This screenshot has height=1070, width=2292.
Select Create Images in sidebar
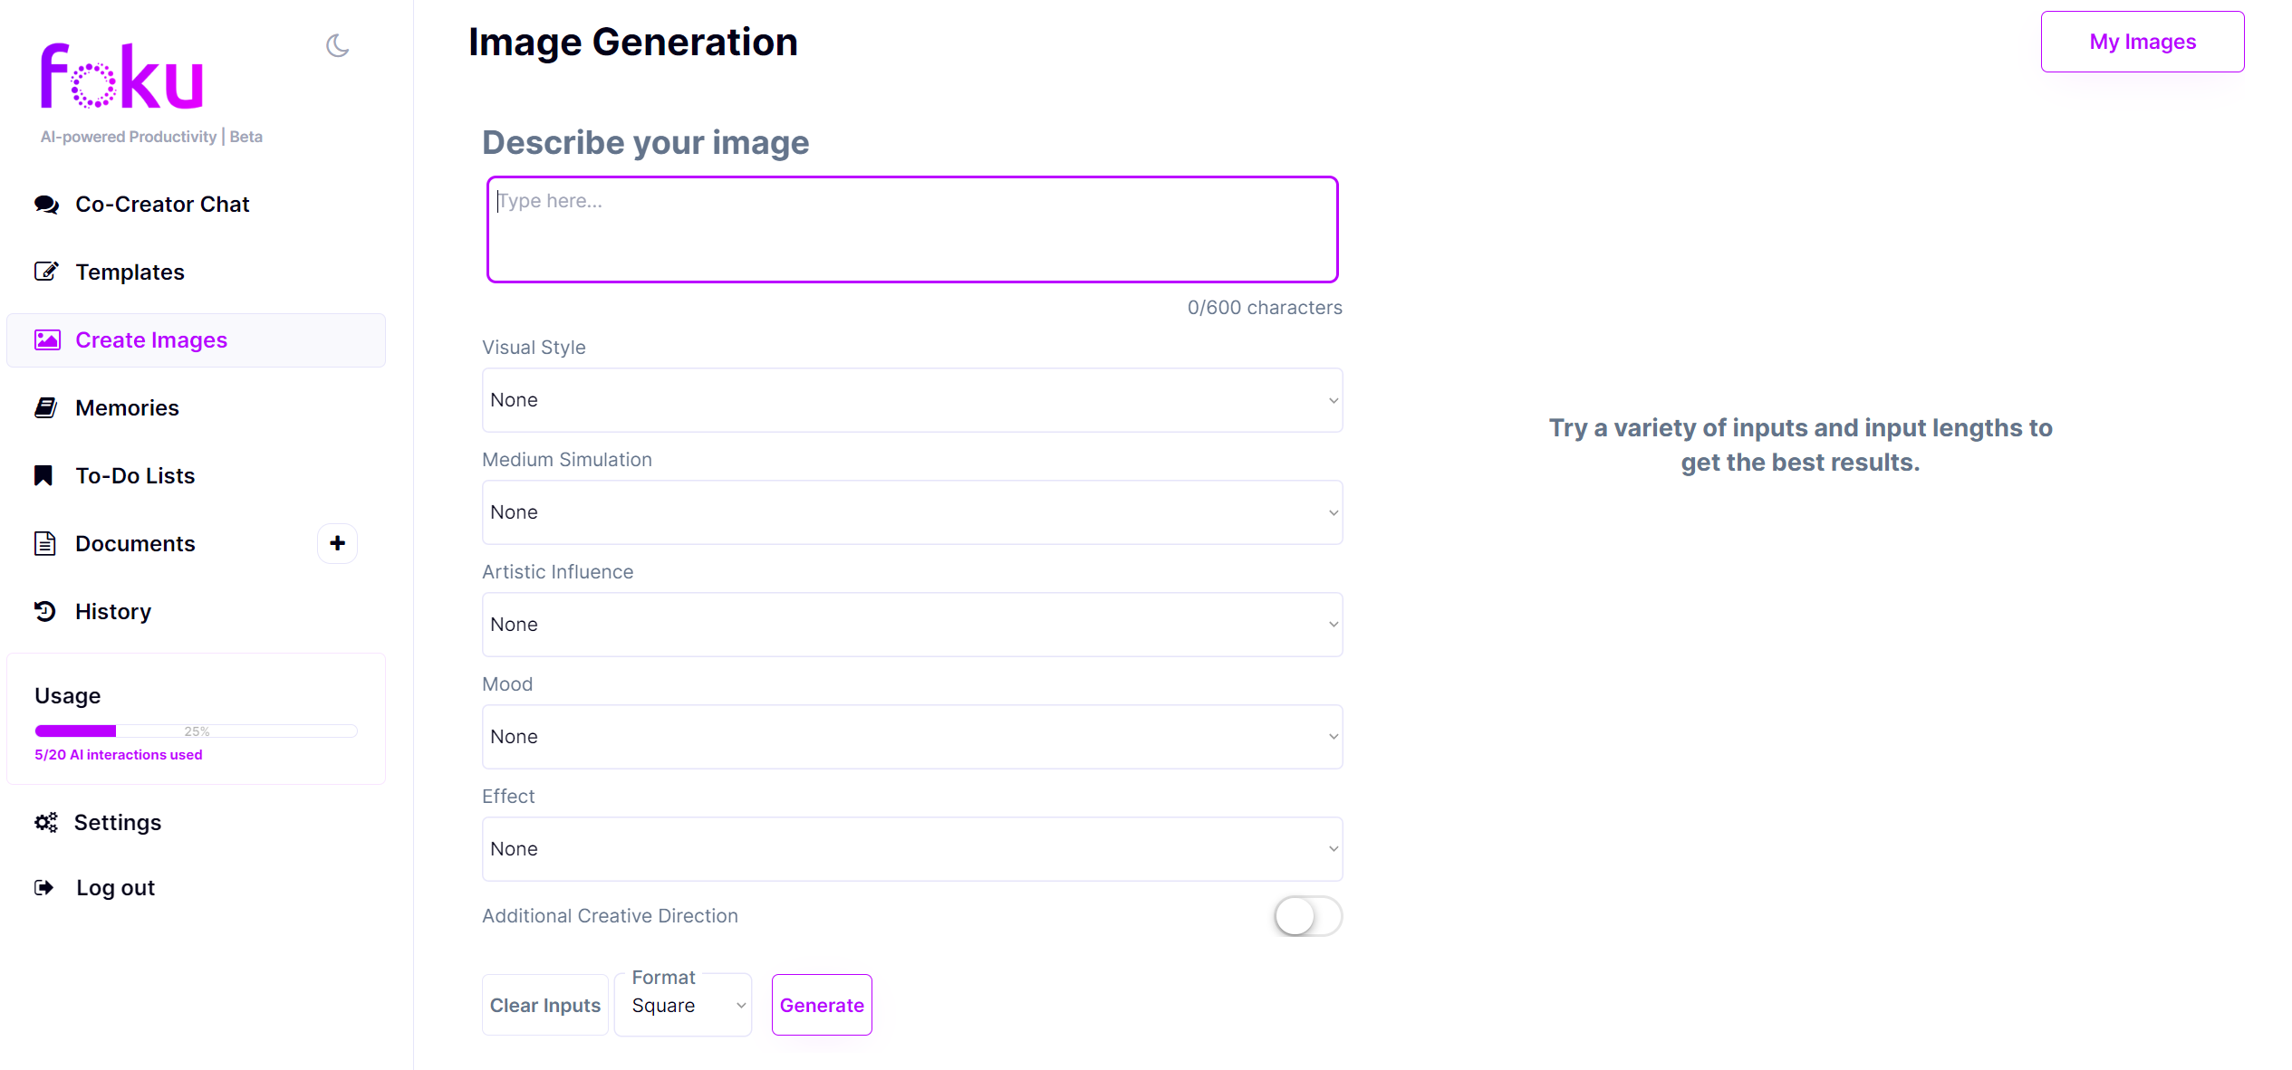click(x=151, y=340)
